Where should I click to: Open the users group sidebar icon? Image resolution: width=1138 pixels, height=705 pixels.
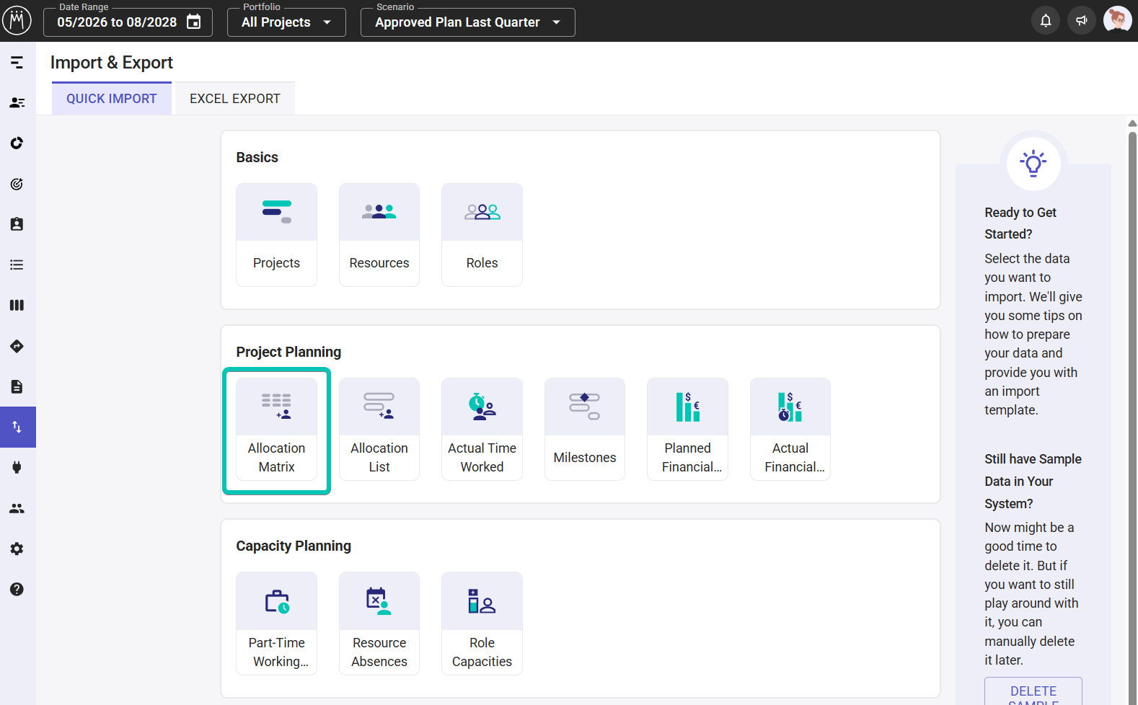(17, 508)
